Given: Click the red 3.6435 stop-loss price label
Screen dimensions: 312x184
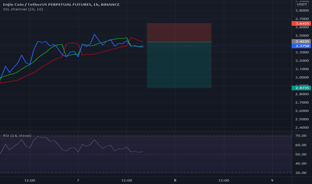Looking at the screenshot, I should click(x=301, y=23).
